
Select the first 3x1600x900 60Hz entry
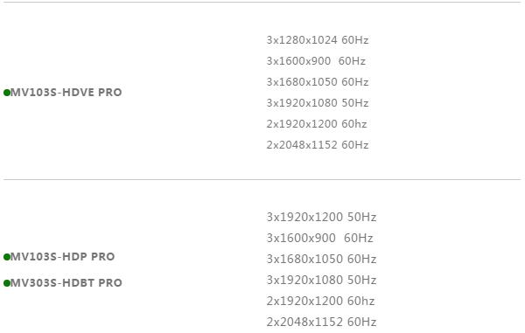[316, 61]
